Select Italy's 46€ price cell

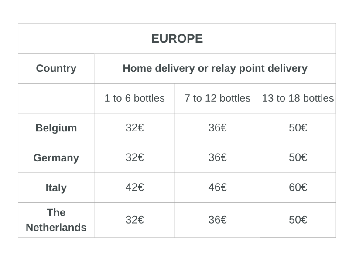click(217, 187)
